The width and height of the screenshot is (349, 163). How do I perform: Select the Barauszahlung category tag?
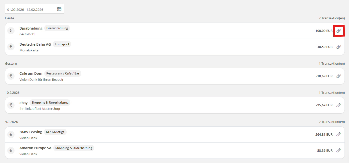(x=57, y=28)
